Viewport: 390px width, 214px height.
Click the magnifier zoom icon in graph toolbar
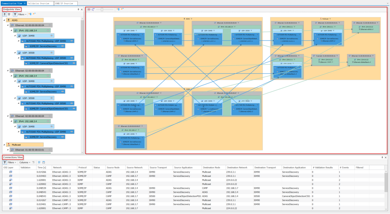pyautogui.click(x=93, y=9)
